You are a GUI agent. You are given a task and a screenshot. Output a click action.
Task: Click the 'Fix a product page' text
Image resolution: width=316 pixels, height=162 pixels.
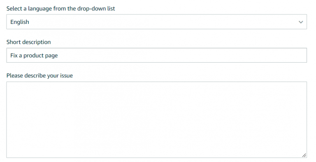(34, 56)
